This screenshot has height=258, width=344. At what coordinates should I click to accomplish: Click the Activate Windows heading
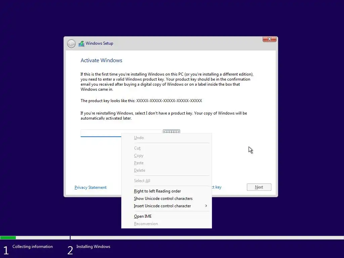101,60
